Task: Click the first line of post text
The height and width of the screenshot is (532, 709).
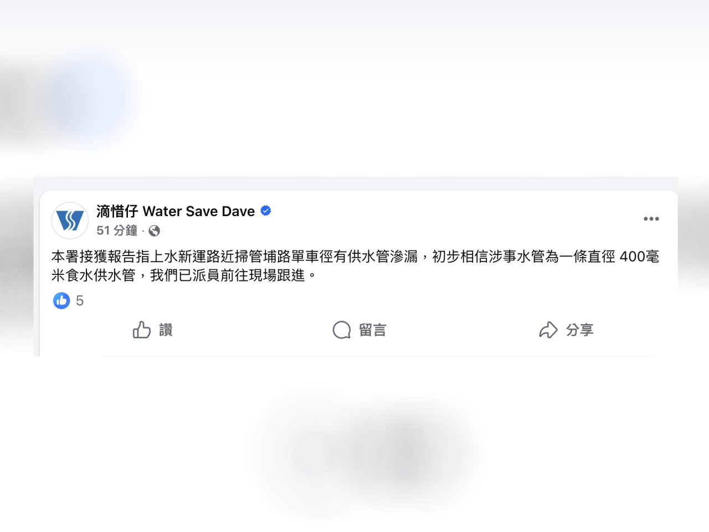Action: coord(355,257)
